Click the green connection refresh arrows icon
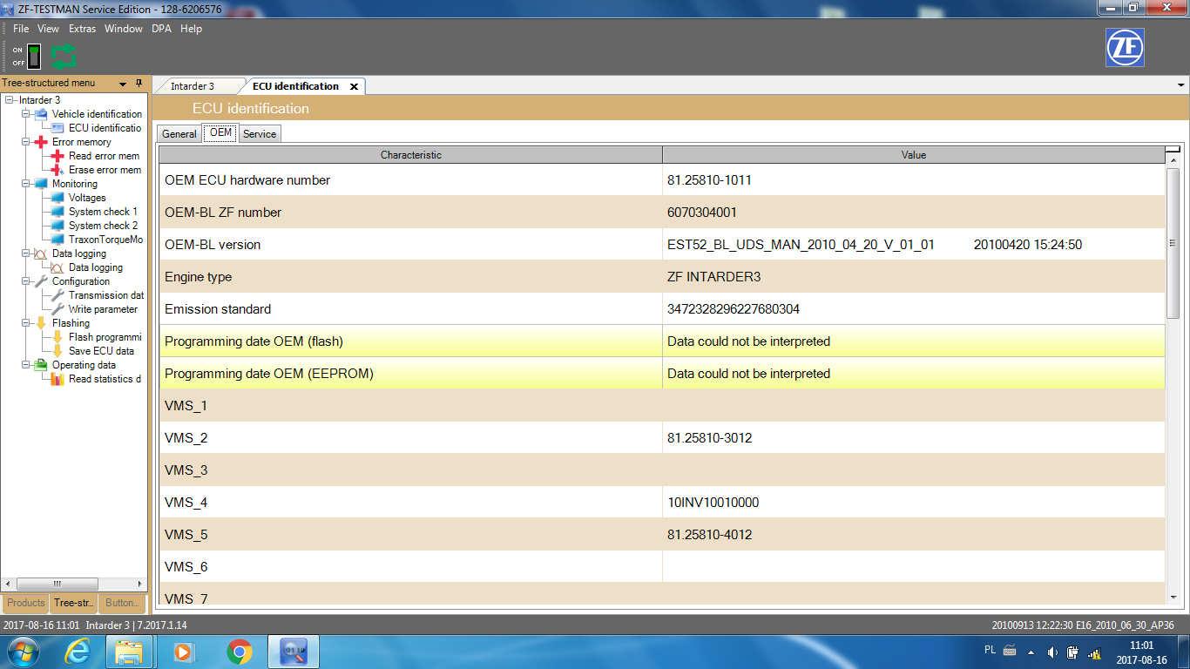Viewport: 1190px width, 669px height. click(64, 57)
